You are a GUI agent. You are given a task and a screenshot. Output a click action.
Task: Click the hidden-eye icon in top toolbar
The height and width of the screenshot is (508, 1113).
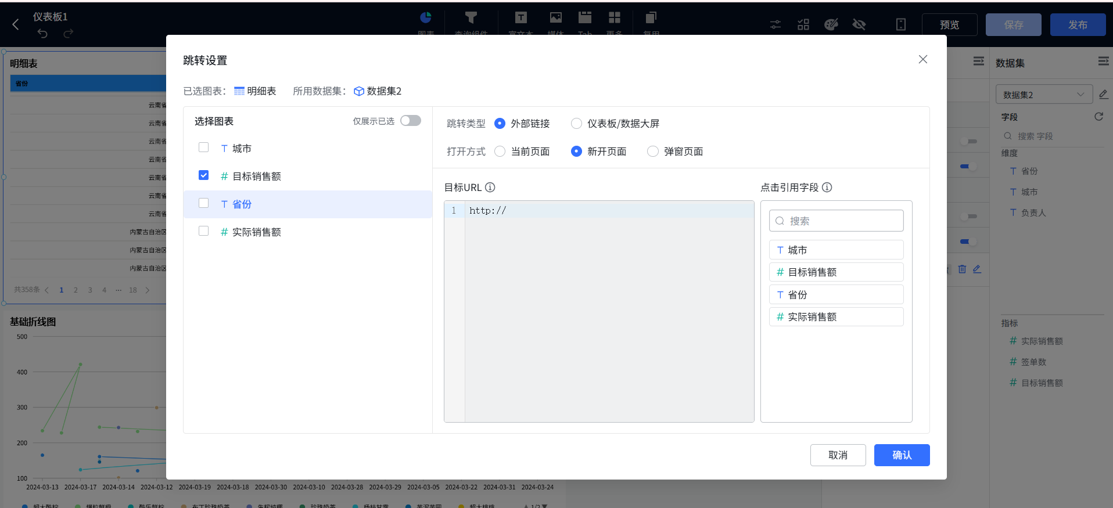coord(859,24)
